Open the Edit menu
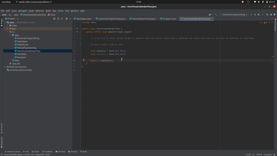The height and width of the screenshot is (156, 277). (8, 11)
